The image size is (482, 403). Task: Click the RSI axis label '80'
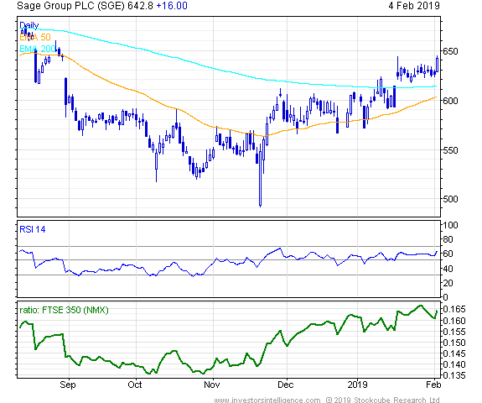(x=448, y=239)
